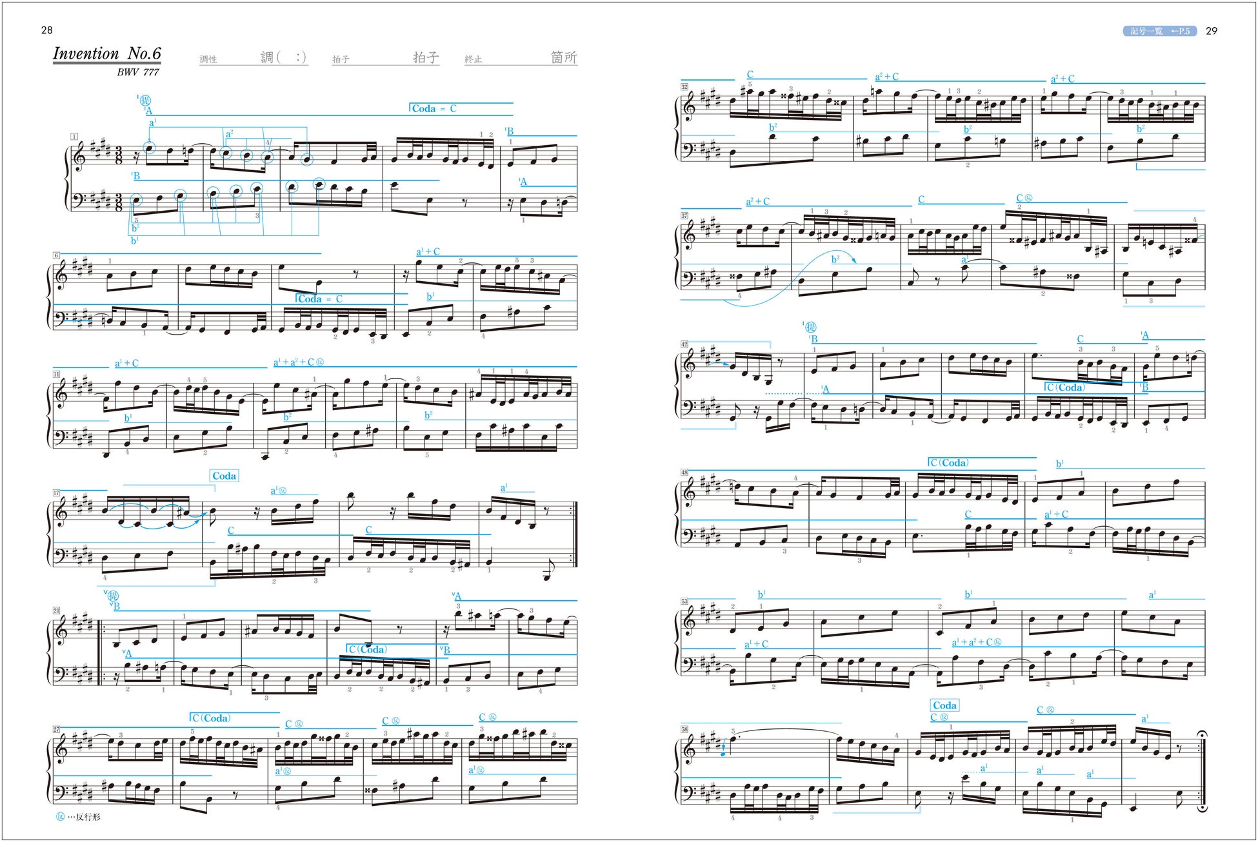Viewport: 1258px width, 842px height.
Task: Click page number 28
Action: click(46, 30)
